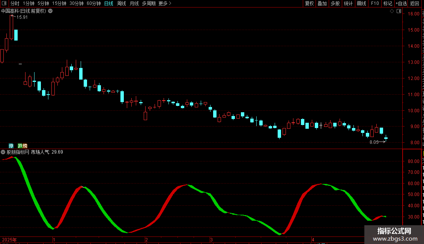Open 多周期 multi-period view
The image size is (424, 244).
149,3
